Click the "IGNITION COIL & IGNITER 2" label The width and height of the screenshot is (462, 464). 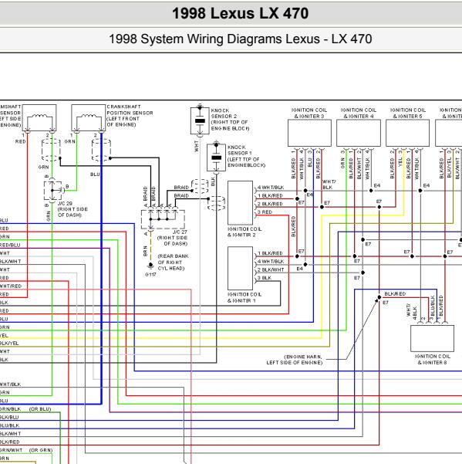pos(244,232)
